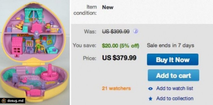Click the star icon beside collection
This screenshot has width=213, height=105.
[150, 99]
